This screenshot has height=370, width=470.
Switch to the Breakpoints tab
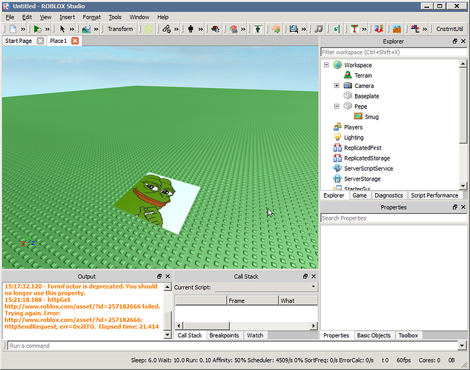click(224, 335)
